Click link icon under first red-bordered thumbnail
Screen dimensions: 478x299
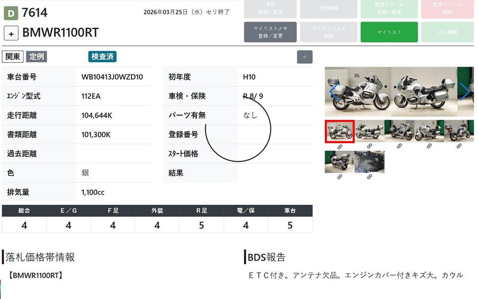340,146
